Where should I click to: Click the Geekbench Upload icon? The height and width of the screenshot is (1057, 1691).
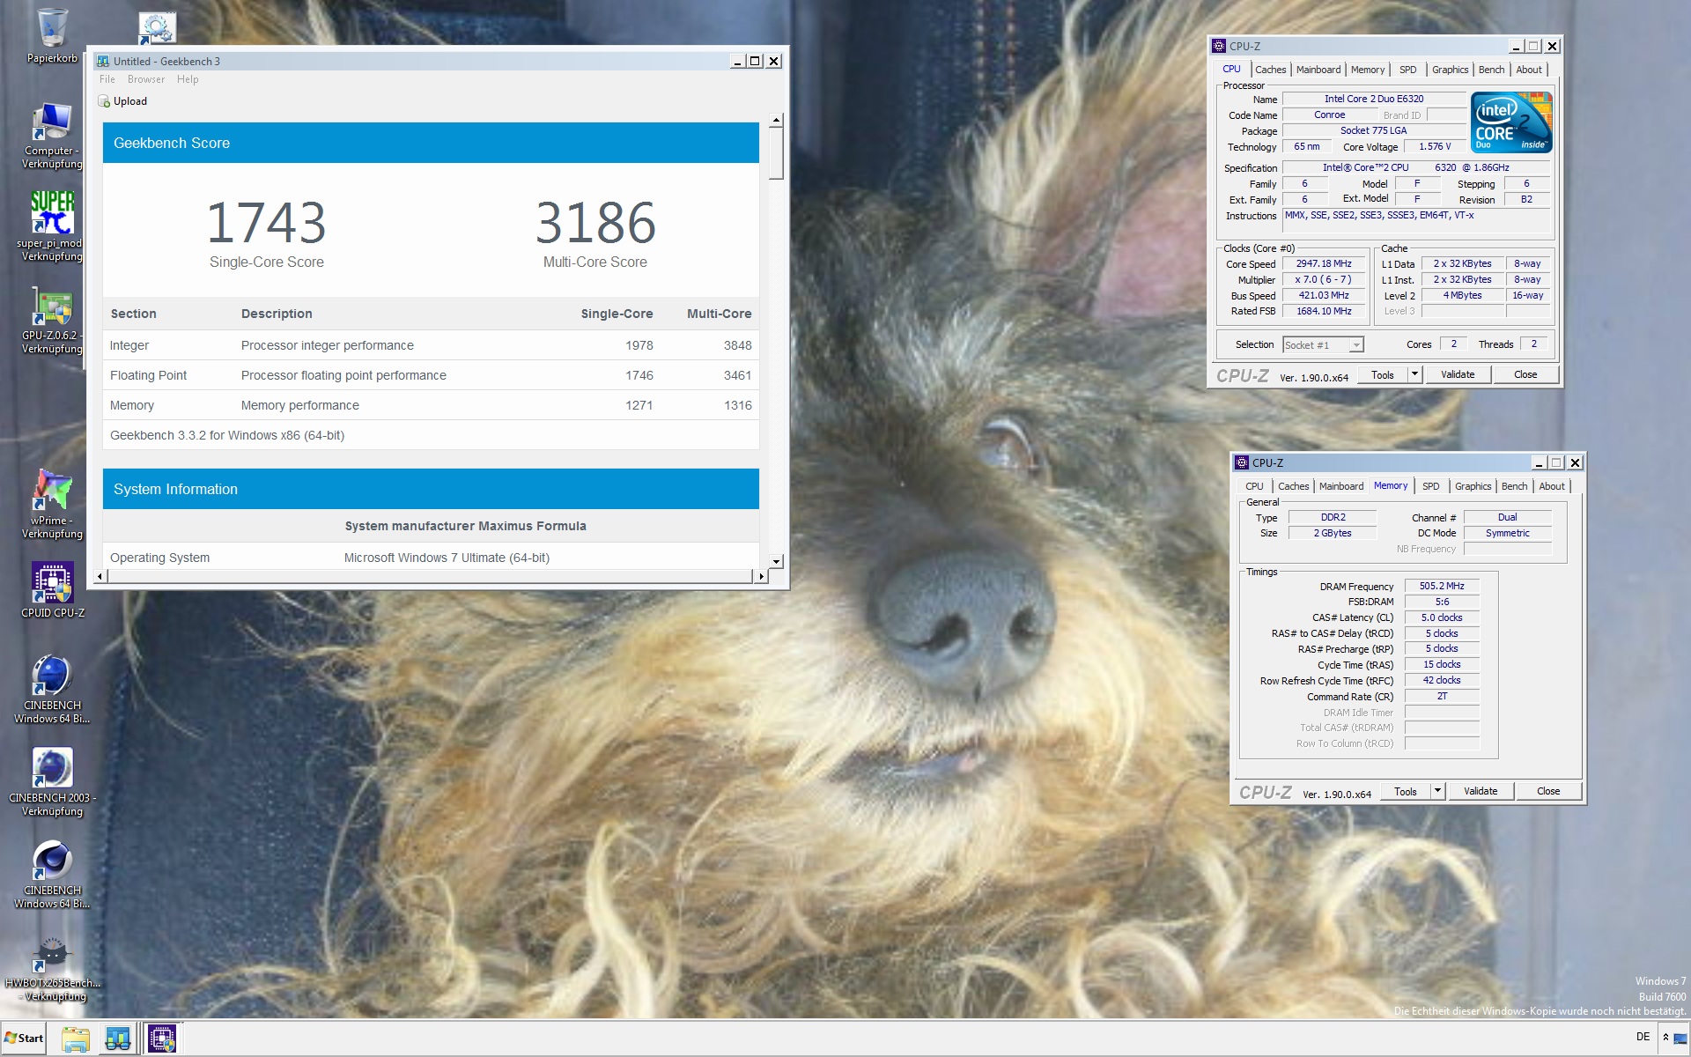tap(104, 101)
